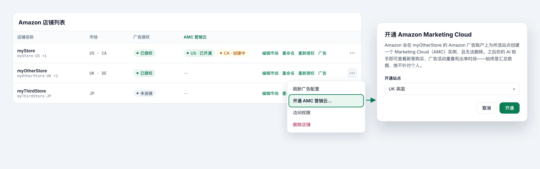Click 编辑市场 link in myStore row
This screenshot has width=540, height=169.
tap(270, 53)
